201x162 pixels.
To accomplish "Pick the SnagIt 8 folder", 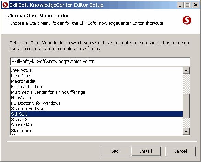I will pos(97,120).
